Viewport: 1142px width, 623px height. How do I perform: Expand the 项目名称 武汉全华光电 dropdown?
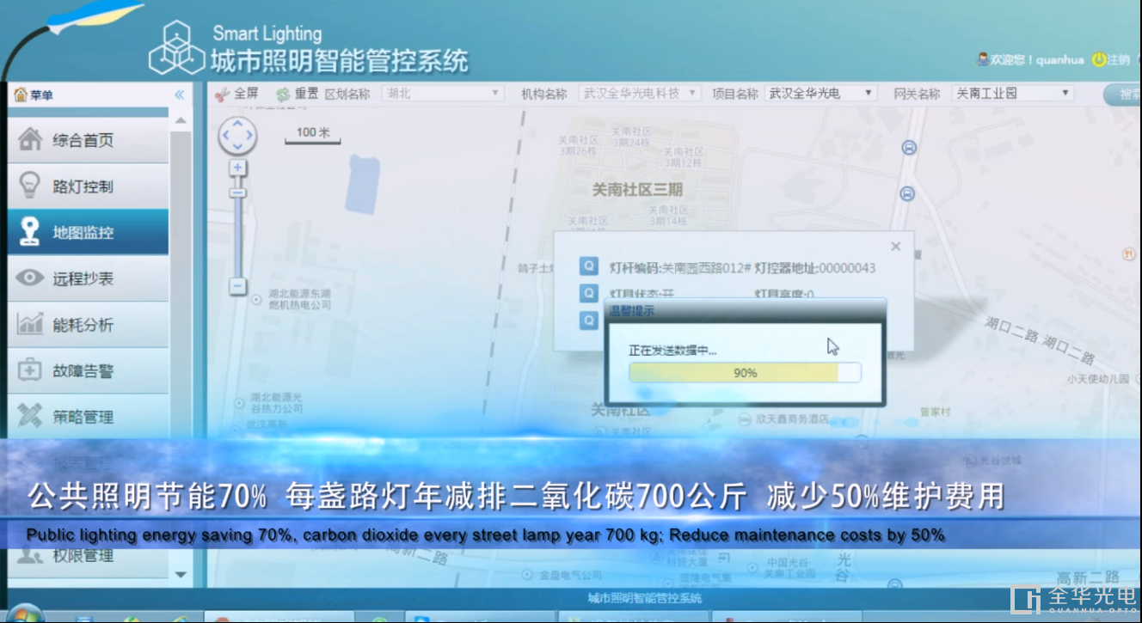tap(820, 94)
